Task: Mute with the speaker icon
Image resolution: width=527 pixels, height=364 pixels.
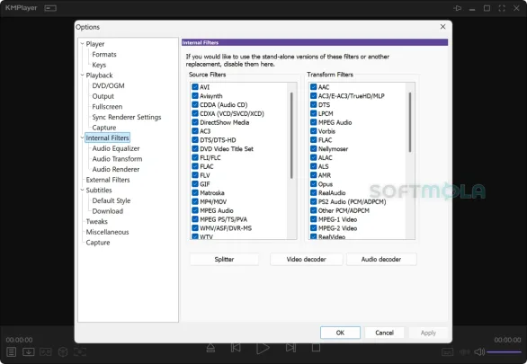Action: [x=479, y=352]
